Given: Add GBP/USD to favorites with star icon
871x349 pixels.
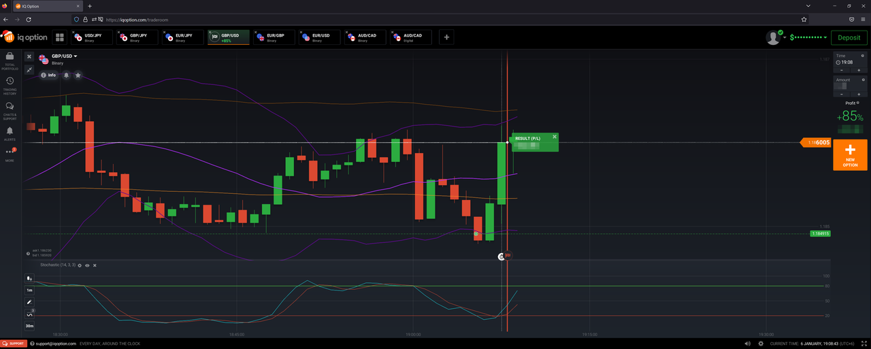Looking at the screenshot, I should pyautogui.click(x=78, y=75).
